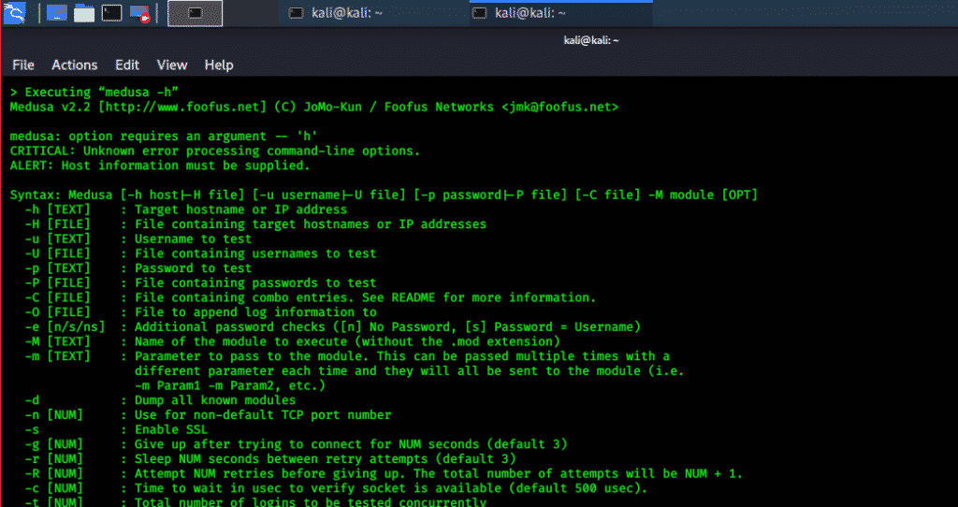Click 'Sleep NUM seconds between retry' line
Image resolution: width=958 pixels, height=507 pixels.
coord(325,458)
